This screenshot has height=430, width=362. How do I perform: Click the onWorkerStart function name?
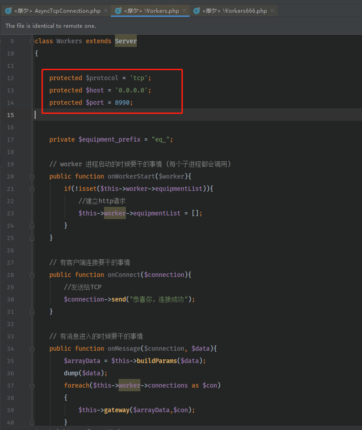click(131, 176)
